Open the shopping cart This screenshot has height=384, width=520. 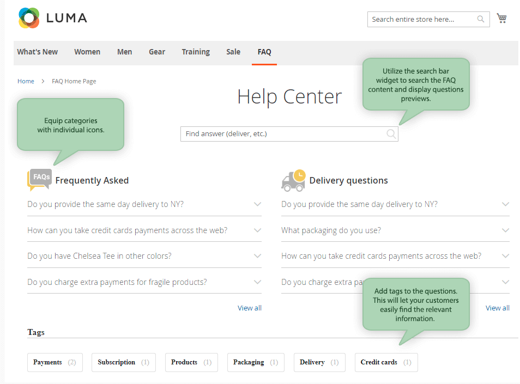click(502, 19)
